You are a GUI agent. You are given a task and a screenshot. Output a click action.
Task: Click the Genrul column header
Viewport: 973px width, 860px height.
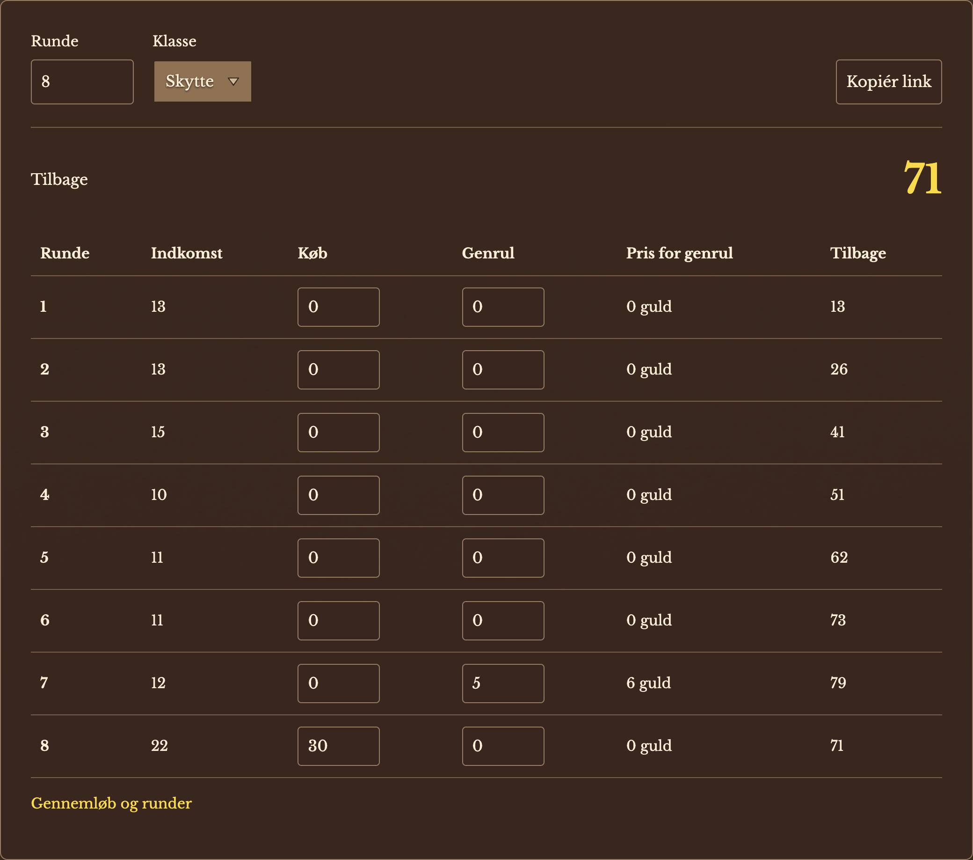(x=488, y=253)
